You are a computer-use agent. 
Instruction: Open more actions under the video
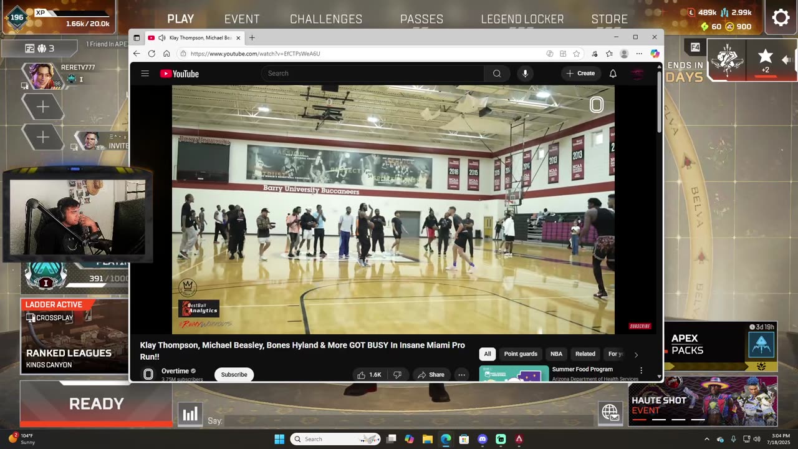461,375
